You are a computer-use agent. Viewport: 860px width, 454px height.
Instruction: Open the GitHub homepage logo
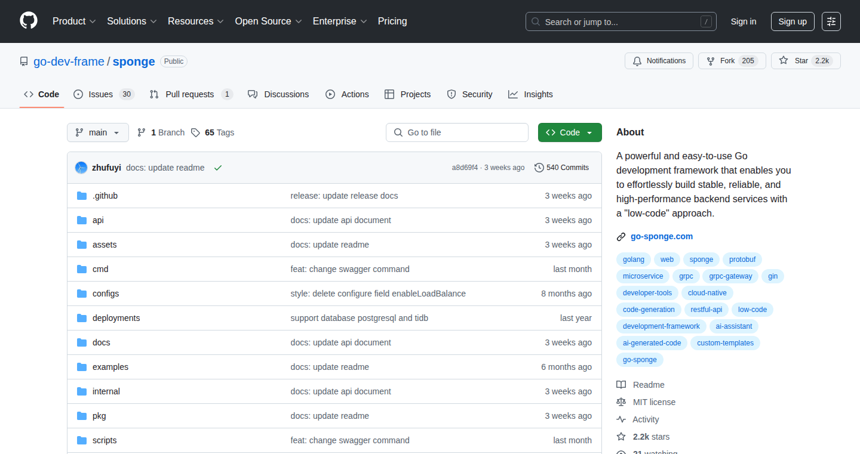[x=29, y=21]
